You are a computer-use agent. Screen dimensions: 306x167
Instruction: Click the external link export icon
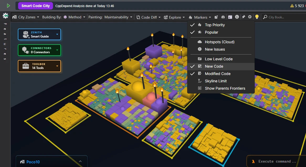tap(216, 17)
